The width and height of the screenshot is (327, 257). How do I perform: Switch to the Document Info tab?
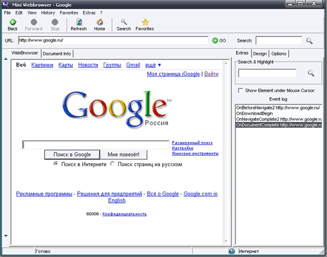coord(57,54)
